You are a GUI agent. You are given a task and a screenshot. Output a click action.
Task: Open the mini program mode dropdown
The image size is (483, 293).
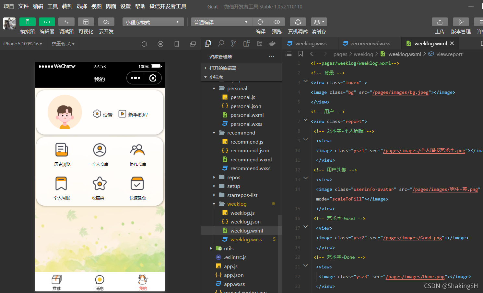(x=153, y=22)
